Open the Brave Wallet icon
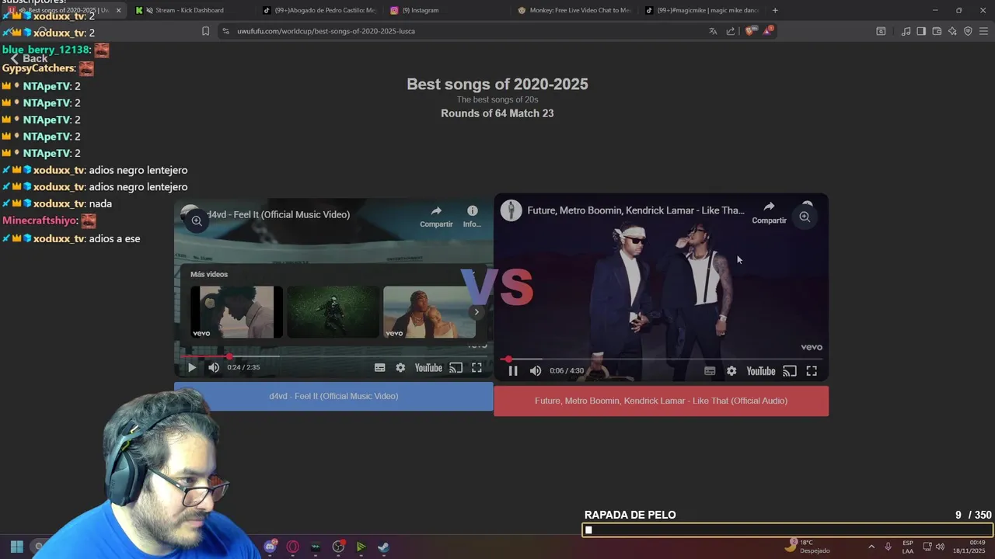 pyautogui.click(x=937, y=31)
